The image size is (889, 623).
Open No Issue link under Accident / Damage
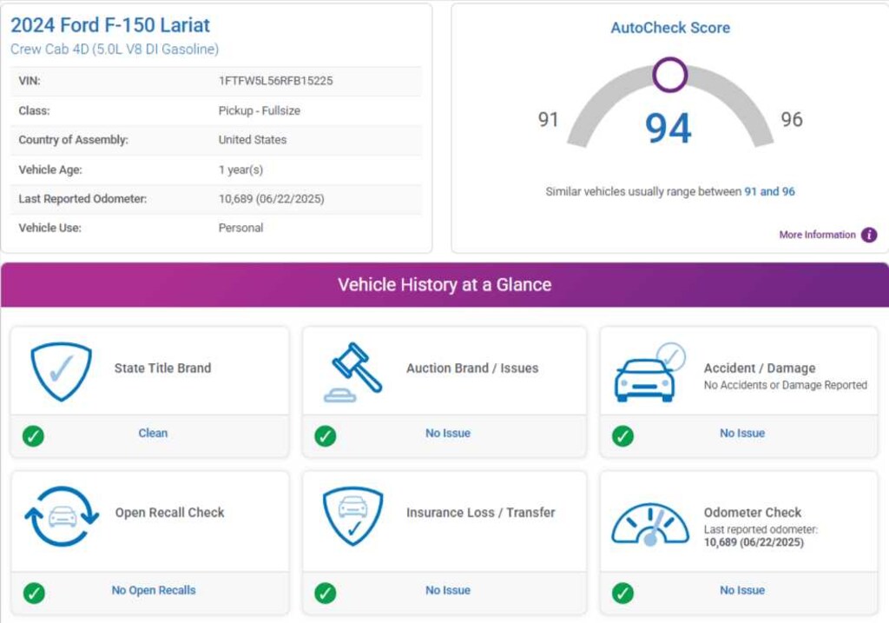pos(741,433)
